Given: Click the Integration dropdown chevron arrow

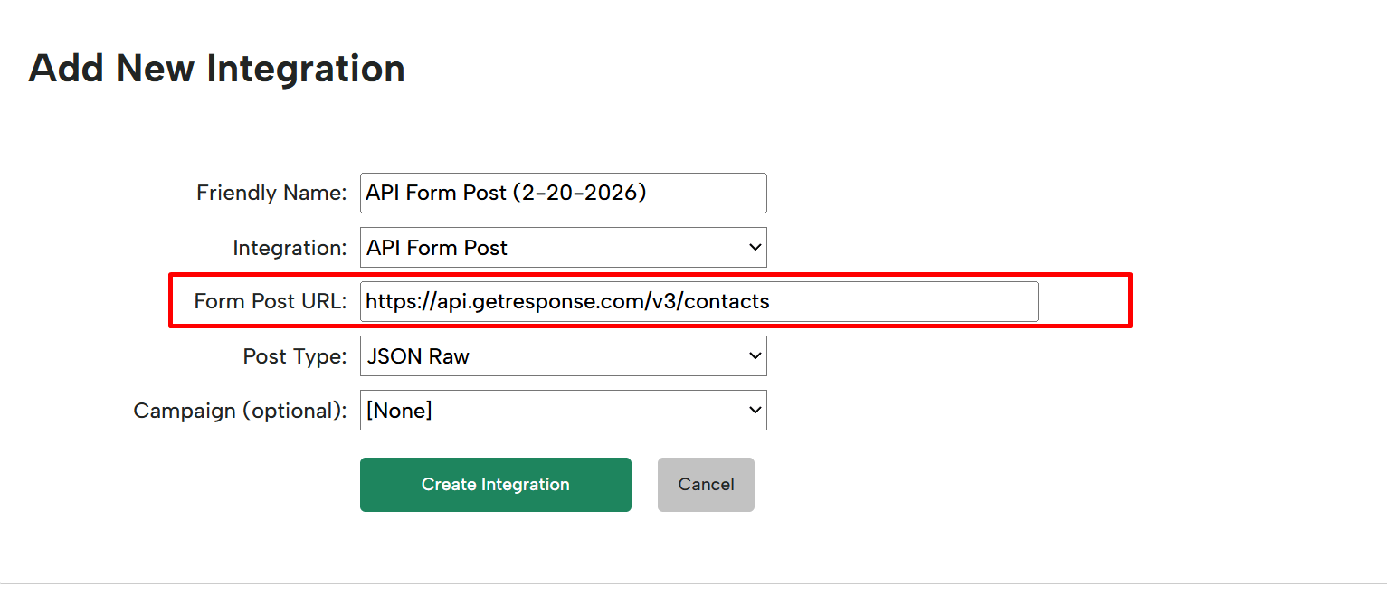Looking at the screenshot, I should click(x=755, y=247).
